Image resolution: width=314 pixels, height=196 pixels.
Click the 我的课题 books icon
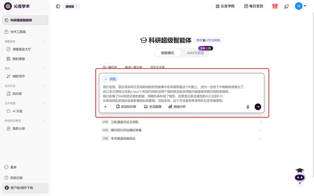(x=8, y=59)
